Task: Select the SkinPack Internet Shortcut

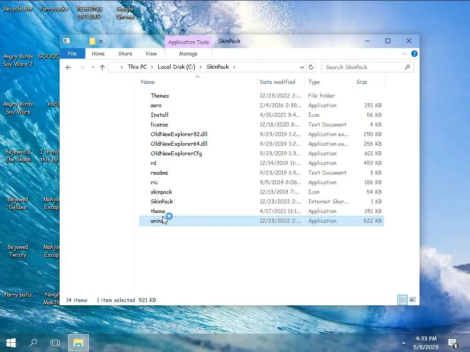Action: pyautogui.click(x=261, y=201)
